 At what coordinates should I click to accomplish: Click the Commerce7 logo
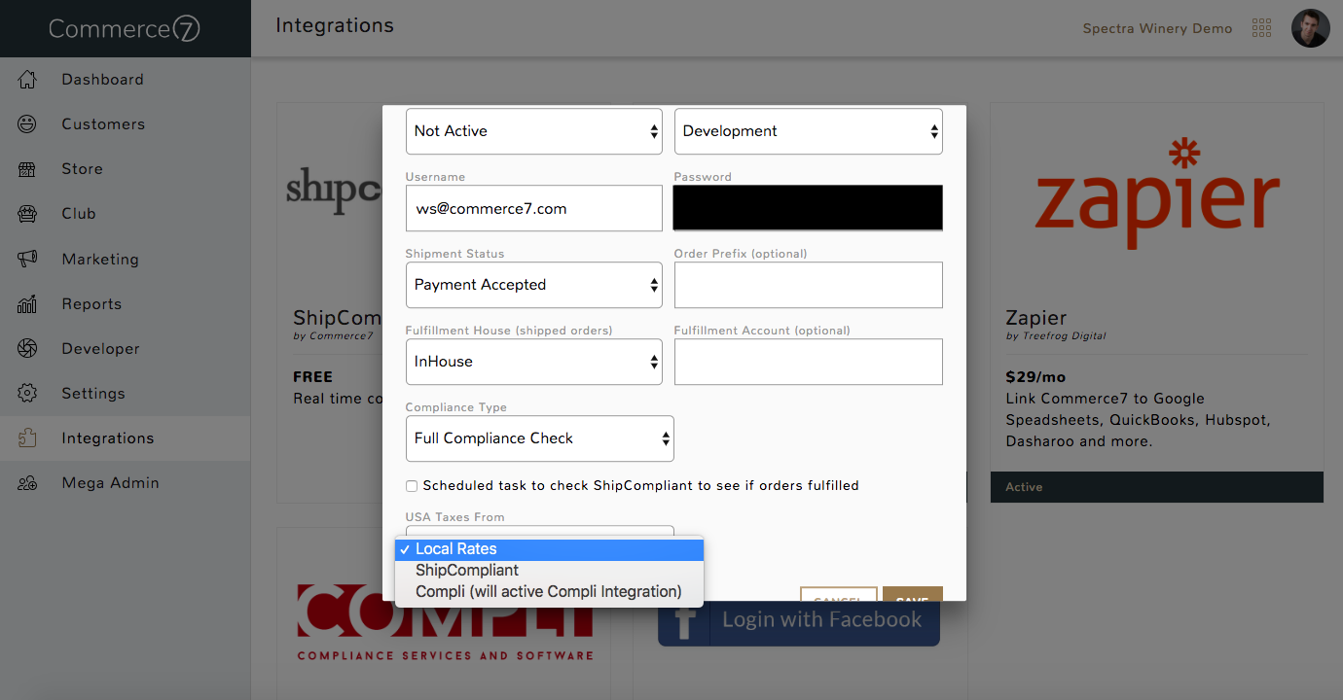tap(125, 29)
